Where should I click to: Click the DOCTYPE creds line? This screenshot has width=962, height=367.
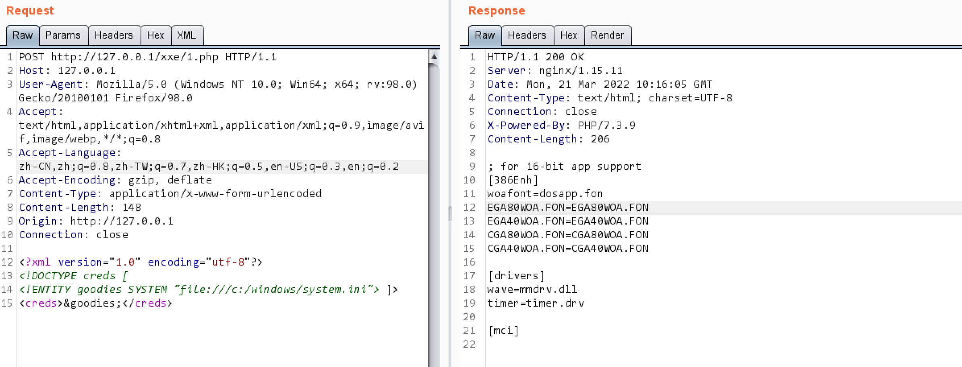pos(73,276)
